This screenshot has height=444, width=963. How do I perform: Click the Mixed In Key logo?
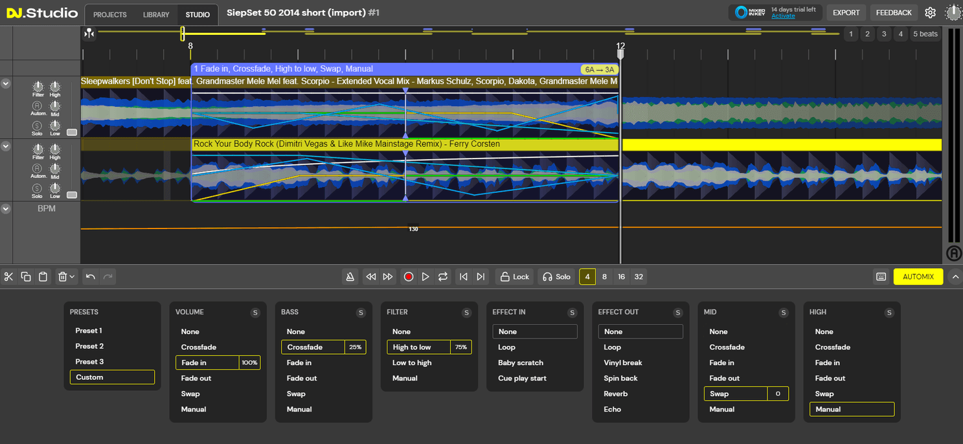pyautogui.click(x=751, y=13)
